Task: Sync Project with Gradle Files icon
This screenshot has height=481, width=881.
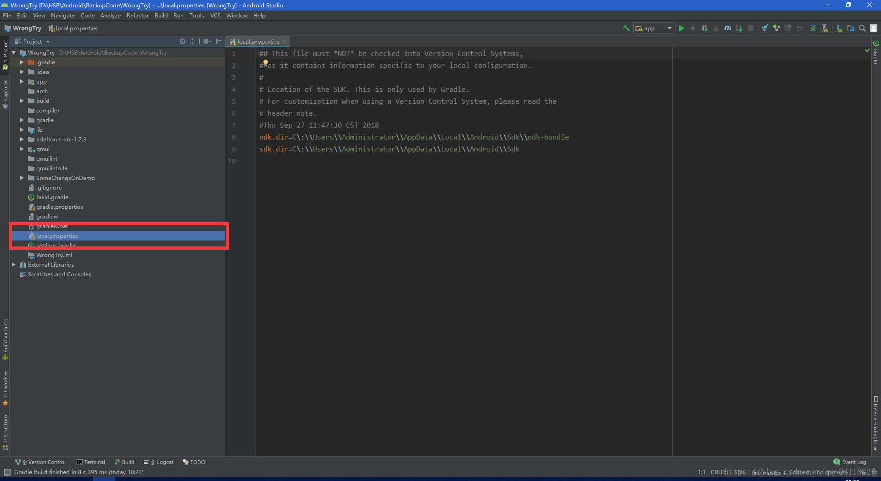Action: [813, 28]
